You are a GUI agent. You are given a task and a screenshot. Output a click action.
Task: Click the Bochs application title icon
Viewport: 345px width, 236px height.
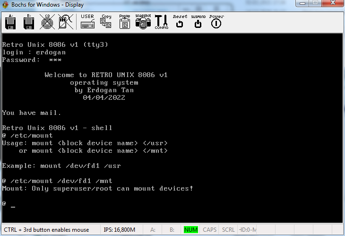click(x=6, y=5)
